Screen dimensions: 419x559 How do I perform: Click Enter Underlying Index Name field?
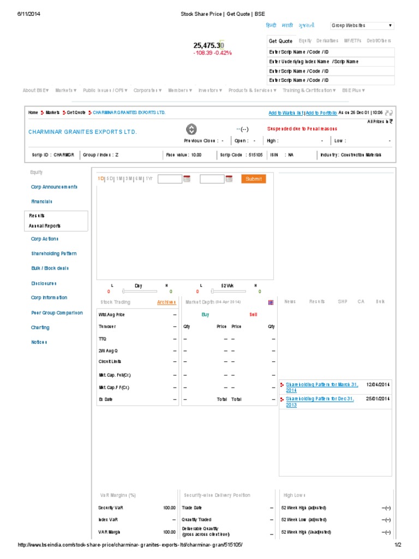331,62
